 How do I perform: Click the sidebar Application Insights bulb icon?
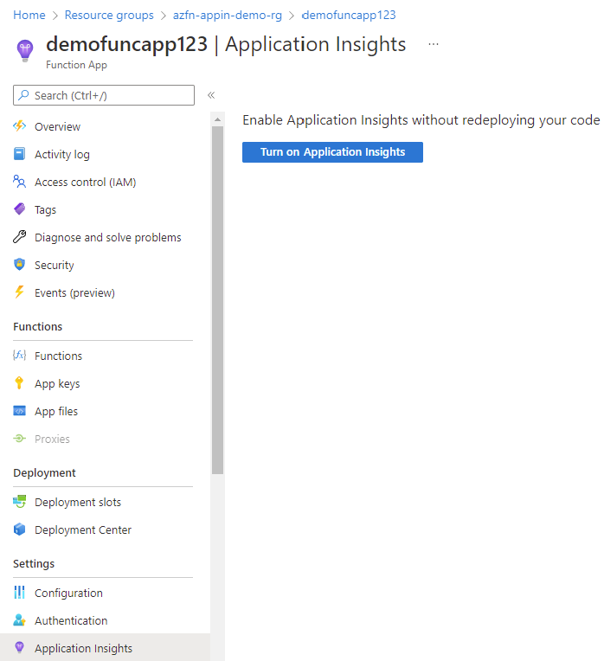coord(19,647)
